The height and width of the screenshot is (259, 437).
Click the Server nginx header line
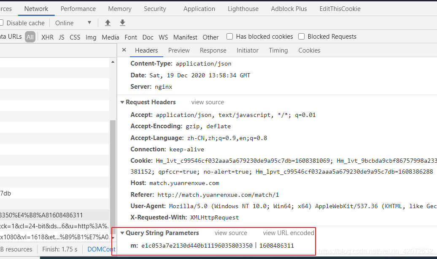pyautogui.click(x=151, y=87)
